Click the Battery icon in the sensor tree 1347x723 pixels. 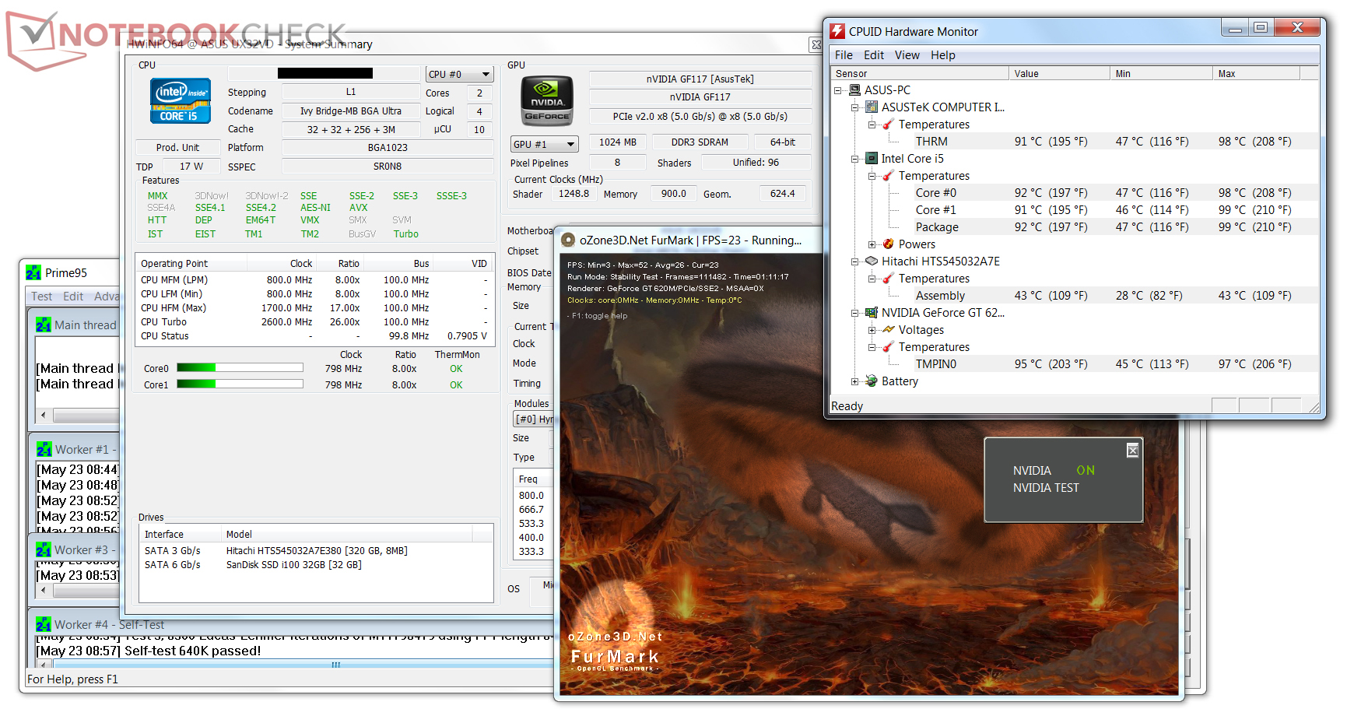coord(872,381)
